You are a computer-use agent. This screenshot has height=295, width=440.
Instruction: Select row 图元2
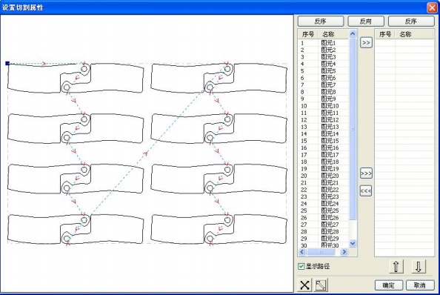pos(324,50)
